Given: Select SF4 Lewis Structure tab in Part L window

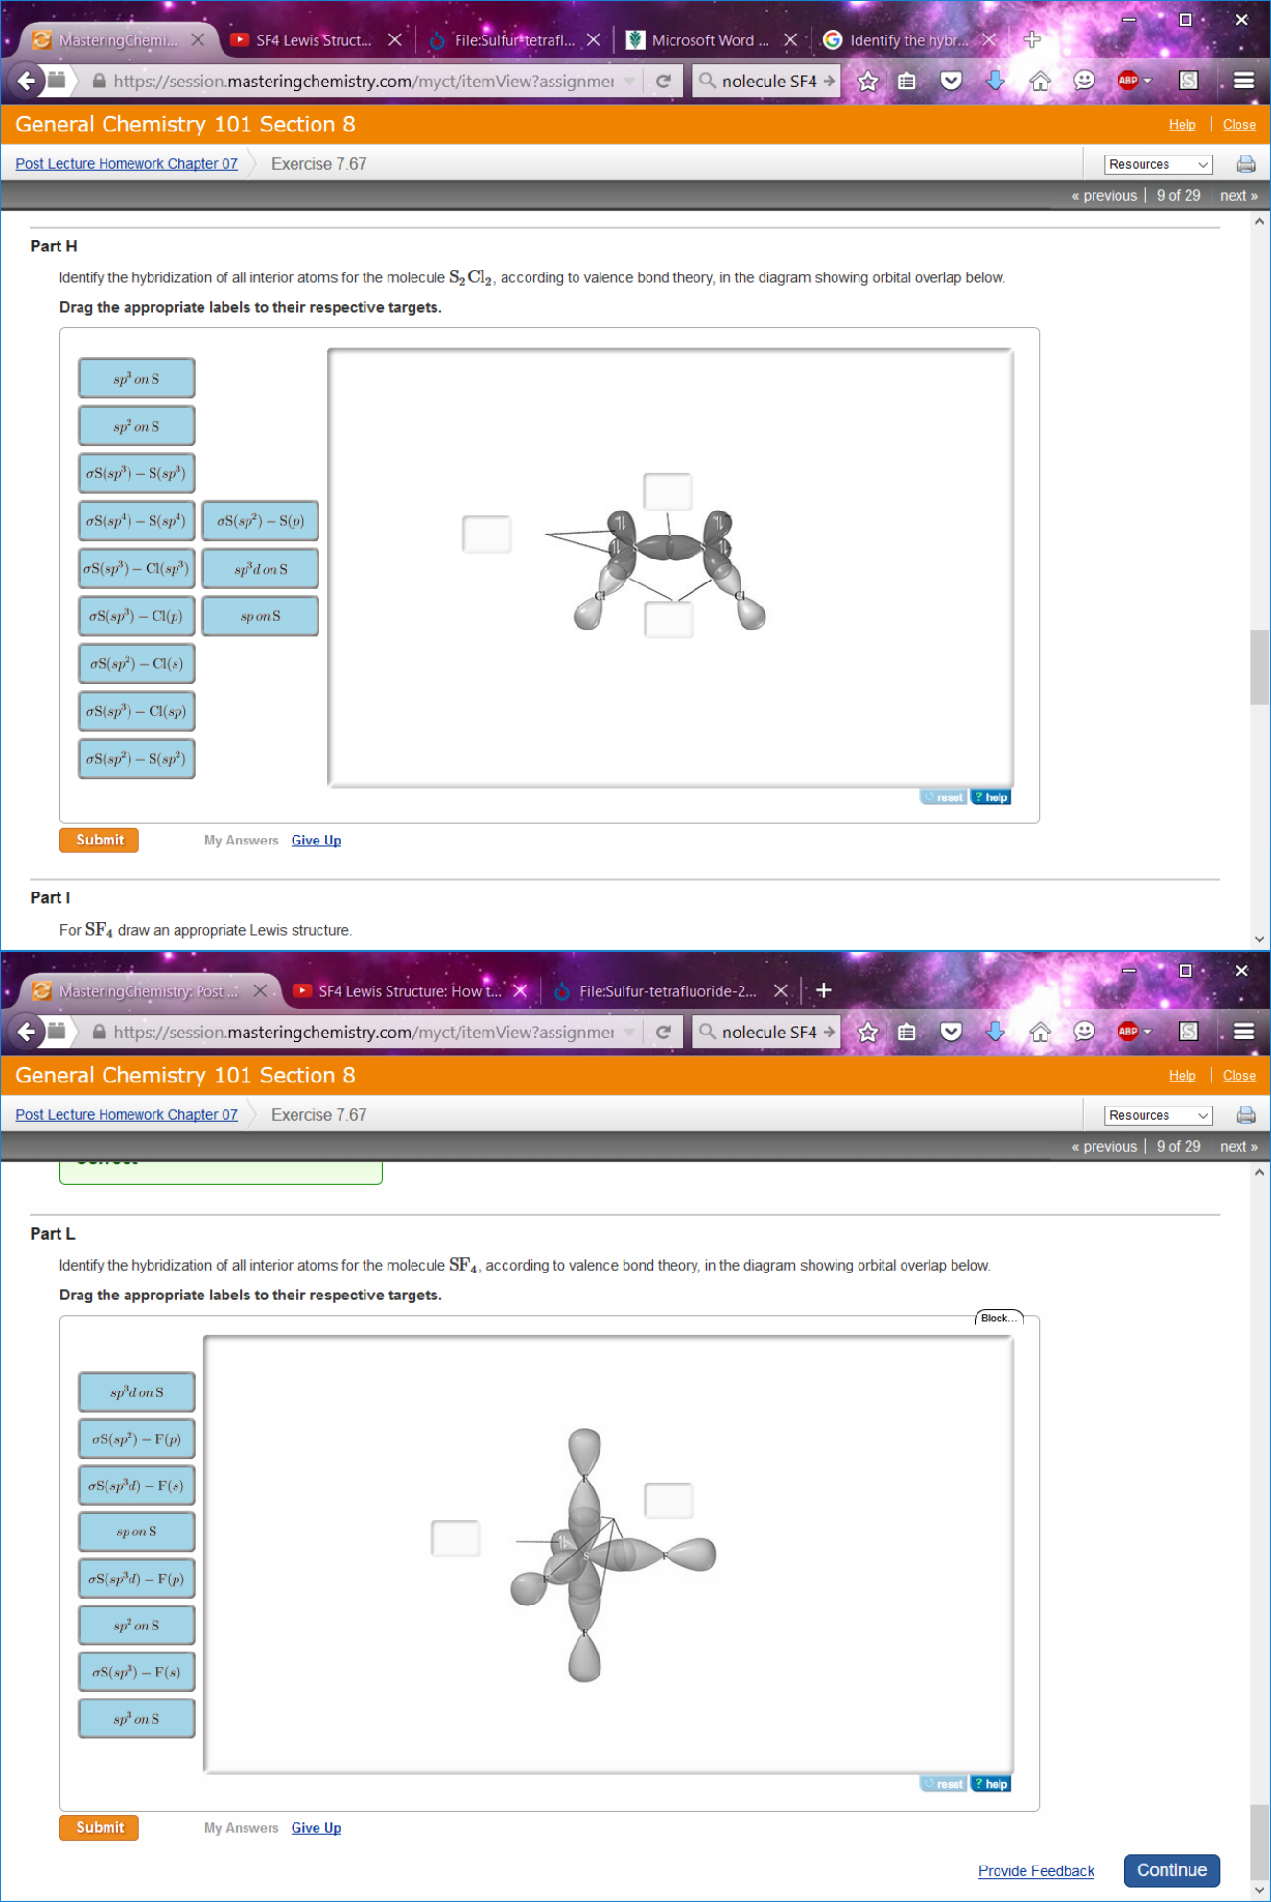Looking at the screenshot, I should tap(410, 991).
